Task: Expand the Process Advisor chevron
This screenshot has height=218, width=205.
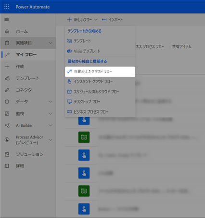Action: [51, 140]
